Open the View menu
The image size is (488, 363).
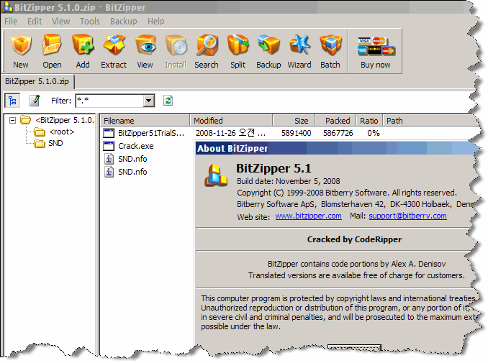60,21
